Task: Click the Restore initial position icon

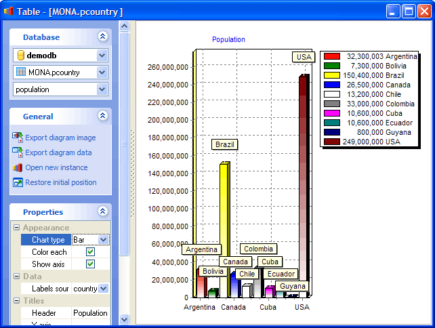Action: pyautogui.click(x=18, y=182)
